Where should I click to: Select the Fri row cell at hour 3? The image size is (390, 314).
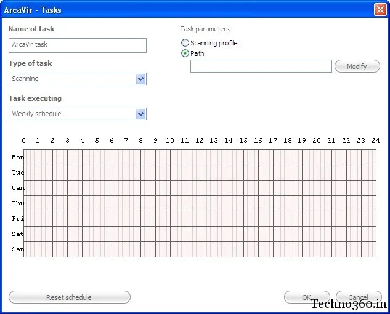pos(75,219)
